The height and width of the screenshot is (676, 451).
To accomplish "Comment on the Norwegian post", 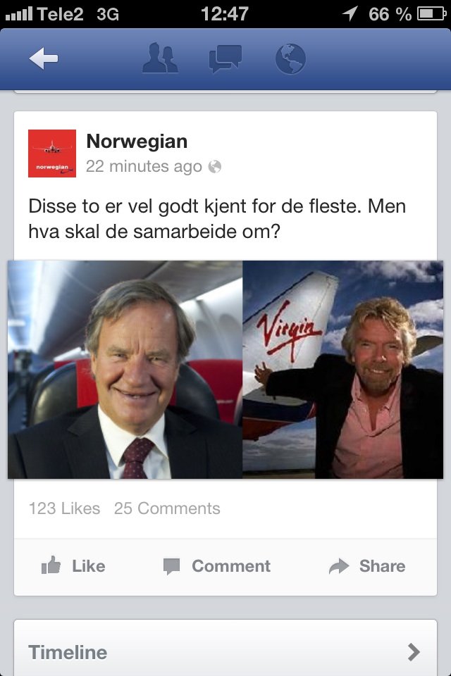I will pos(217,566).
